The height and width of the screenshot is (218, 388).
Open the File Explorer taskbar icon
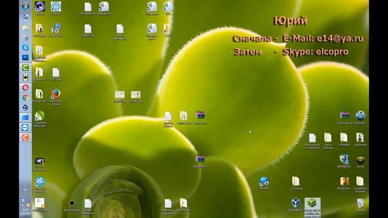(x=25, y=27)
